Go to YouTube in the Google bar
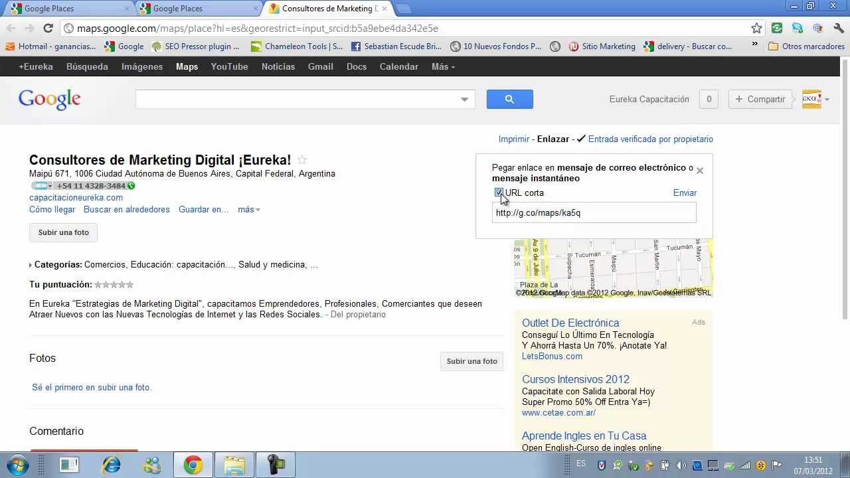 click(x=229, y=67)
